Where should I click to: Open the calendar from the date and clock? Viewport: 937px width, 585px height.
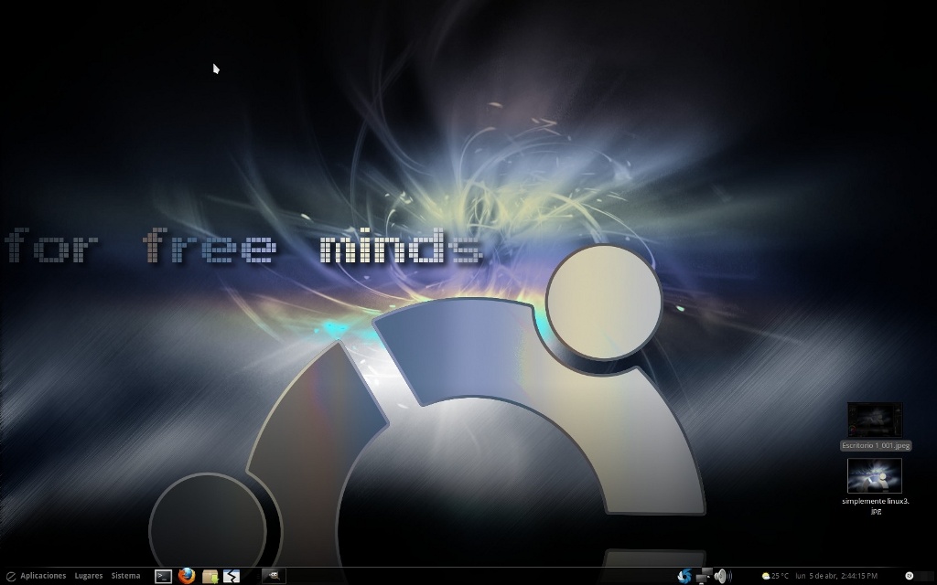point(836,576)
